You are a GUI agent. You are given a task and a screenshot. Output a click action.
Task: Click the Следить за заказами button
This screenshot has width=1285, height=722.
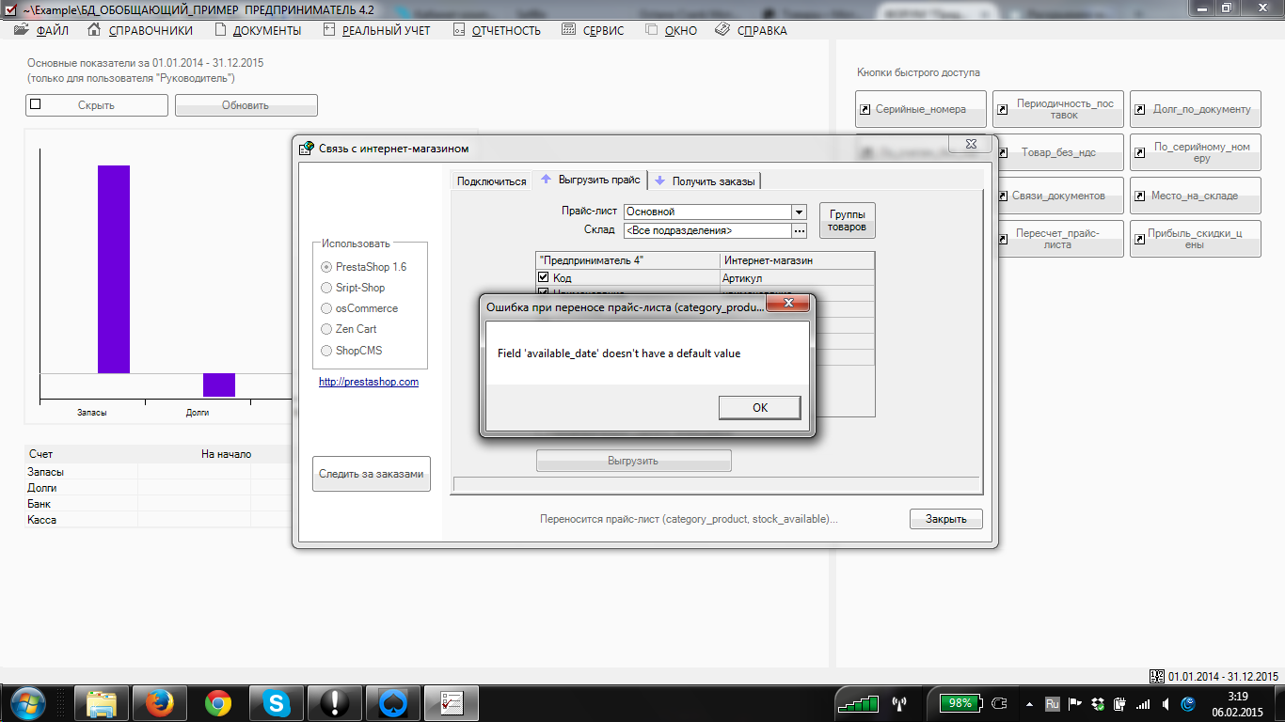pos(372,474)
